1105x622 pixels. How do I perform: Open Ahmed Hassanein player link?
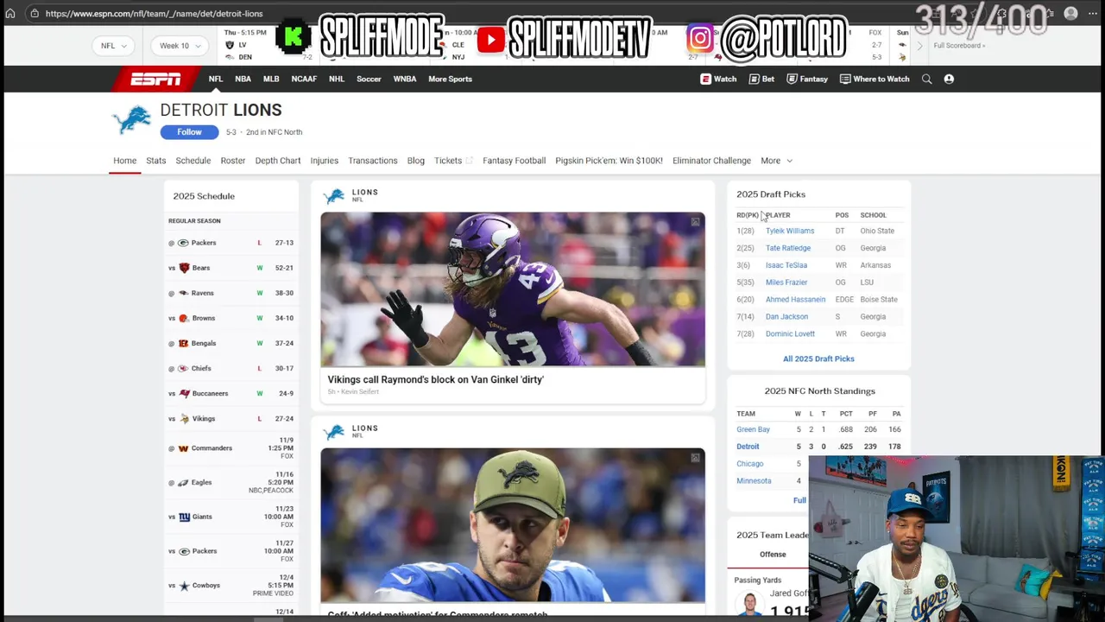click(x=795, y=300)
